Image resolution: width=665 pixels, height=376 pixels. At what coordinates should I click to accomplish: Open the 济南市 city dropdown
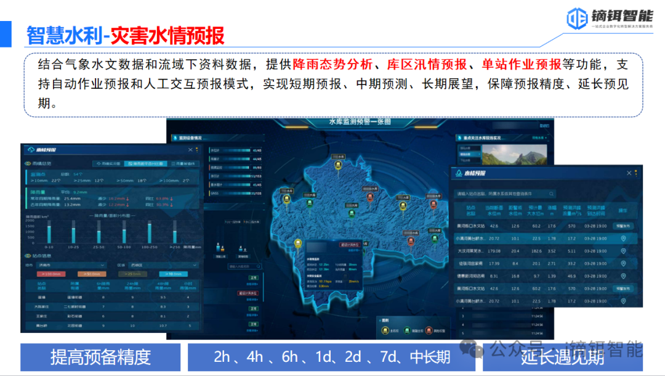tap(71, 264)
